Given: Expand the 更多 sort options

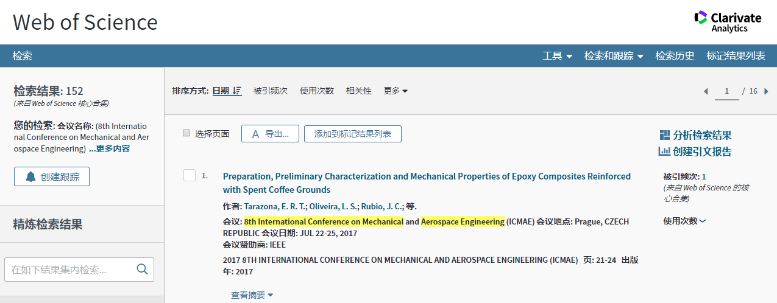Looking at the screenshot, I should (x=396, y=91).
